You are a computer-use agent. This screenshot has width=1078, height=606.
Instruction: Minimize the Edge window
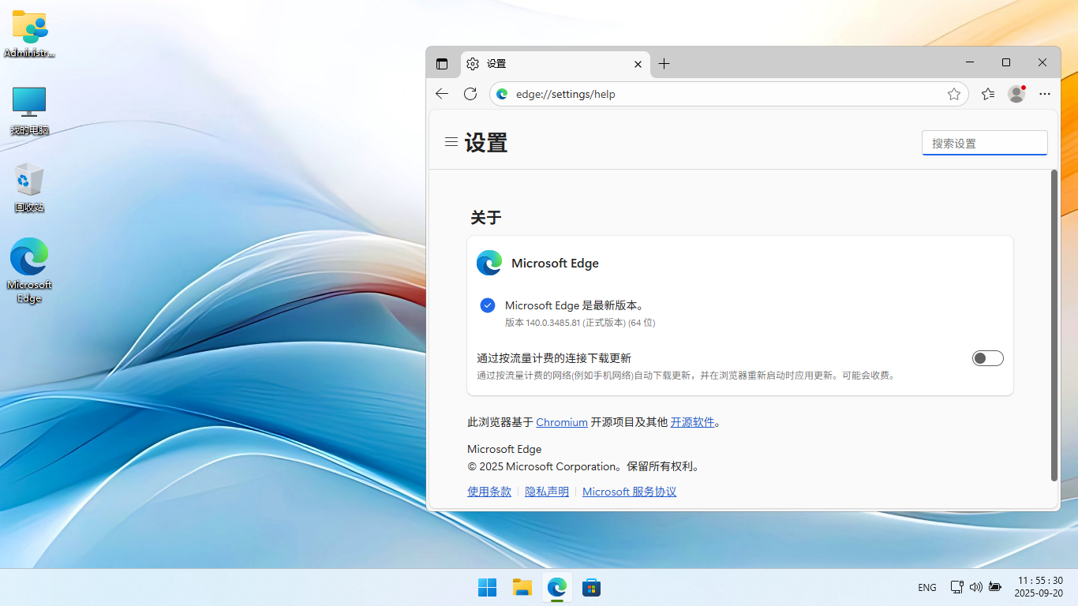coord(970,62)
